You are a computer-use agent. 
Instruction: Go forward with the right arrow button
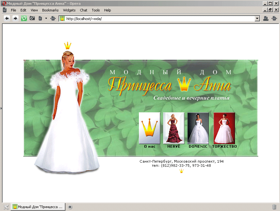[x=15, y=18]
